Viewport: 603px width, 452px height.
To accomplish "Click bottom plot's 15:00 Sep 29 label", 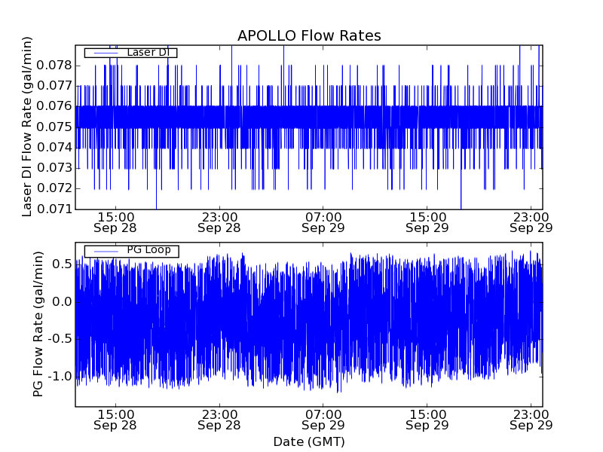I will click(427, 420).
